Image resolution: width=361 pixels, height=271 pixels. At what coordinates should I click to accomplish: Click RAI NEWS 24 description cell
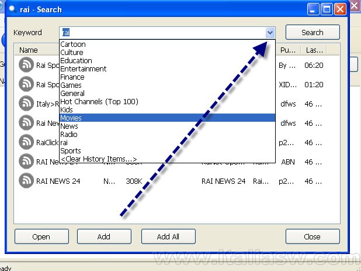[x=223, y=181]
